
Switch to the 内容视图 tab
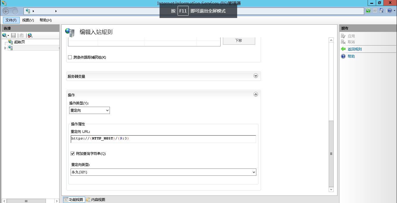pos(96,200)
